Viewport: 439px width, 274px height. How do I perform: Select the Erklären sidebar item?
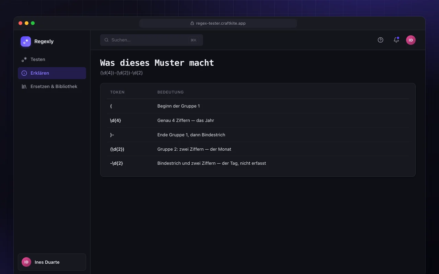[52, 73]
